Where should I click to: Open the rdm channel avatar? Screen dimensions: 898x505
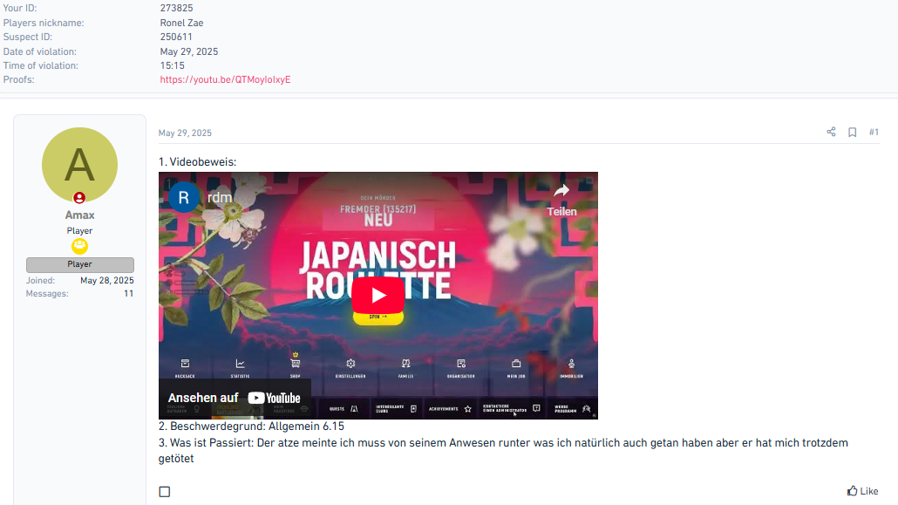[x=184, y=198]
